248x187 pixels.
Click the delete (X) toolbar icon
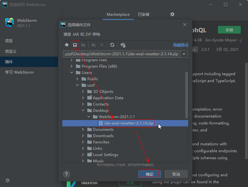click(102, 45)
